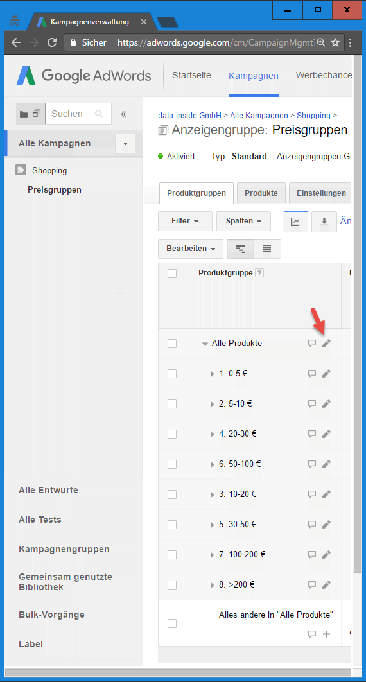This screenshot has width=366, height=682.
Task: Edit the 1. 0-5 € product group
Action: 326,373
